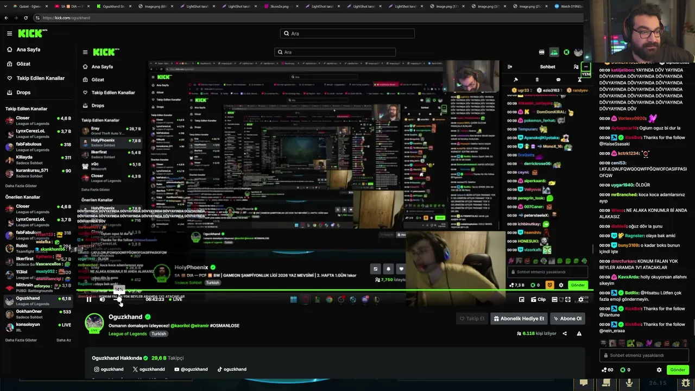695x391 pixels.
Task: Toggle picture-in-picture mini player
Action: (x=521, y=299)
